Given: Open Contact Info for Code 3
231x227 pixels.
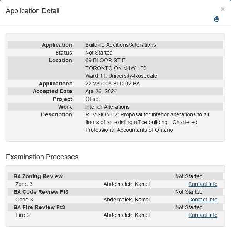Looking at the screenshot, I should (202, 200).
